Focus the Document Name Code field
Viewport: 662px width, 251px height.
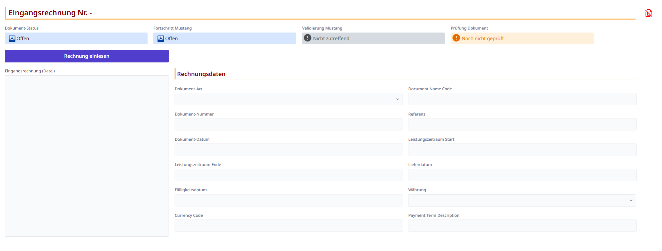coord(522,99)
